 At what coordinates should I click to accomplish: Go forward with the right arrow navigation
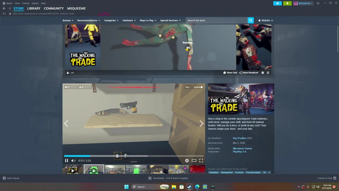[10, 8]
